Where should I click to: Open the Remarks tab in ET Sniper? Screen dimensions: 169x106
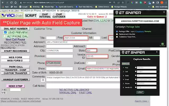(148, 32)
